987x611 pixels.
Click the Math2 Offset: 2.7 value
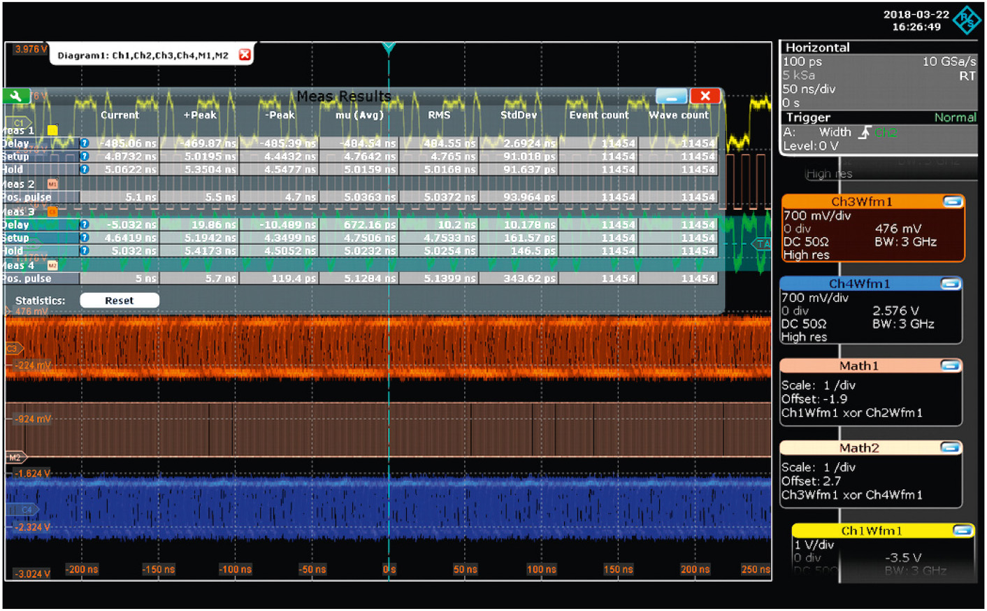click(811, 481)
